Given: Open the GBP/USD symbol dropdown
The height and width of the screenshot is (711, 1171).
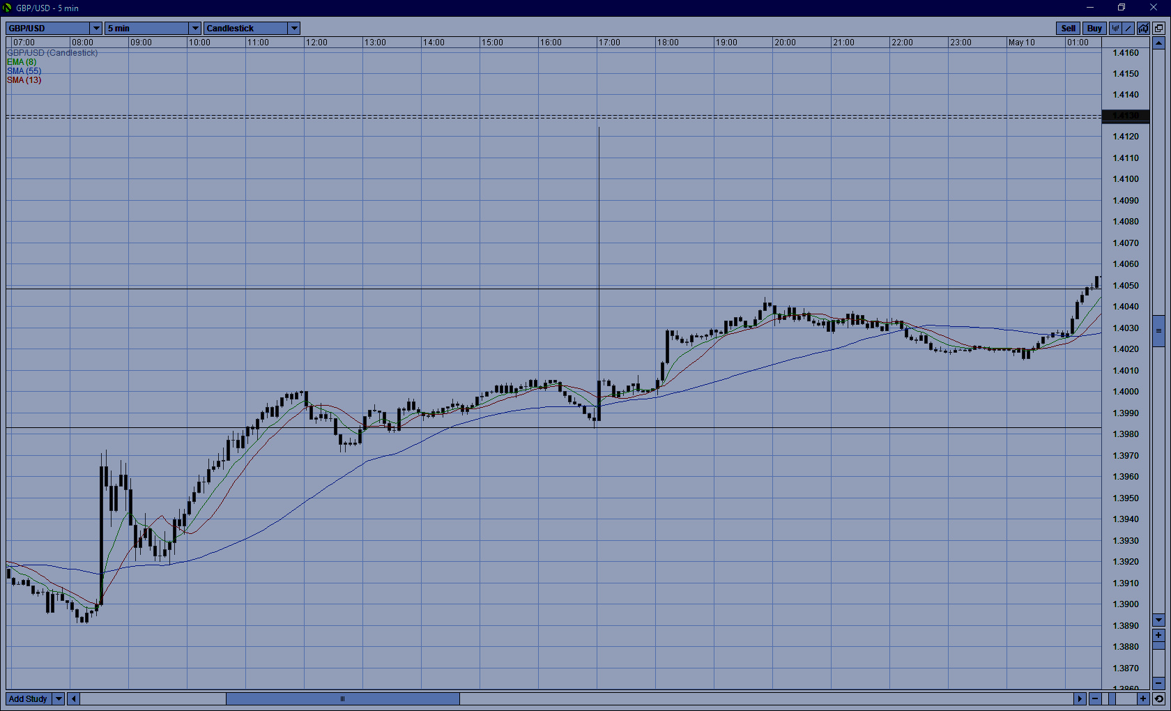Looking at the screenshot, I should click(x=96, y=29).
